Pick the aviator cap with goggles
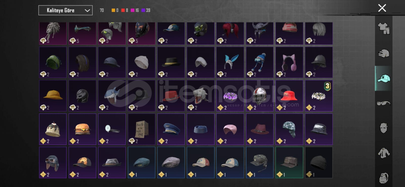The height and width of the screenshot is (187, 405). coord(53,162)
